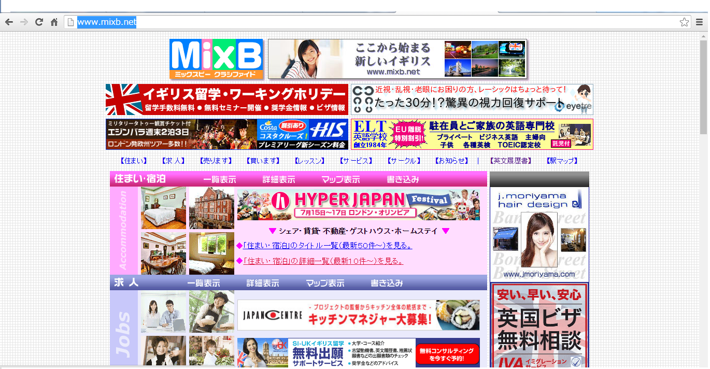Open the 英国ビザ無料相談 ad
710x369 pixels.
pyautogui.click(x=539, y=325)
